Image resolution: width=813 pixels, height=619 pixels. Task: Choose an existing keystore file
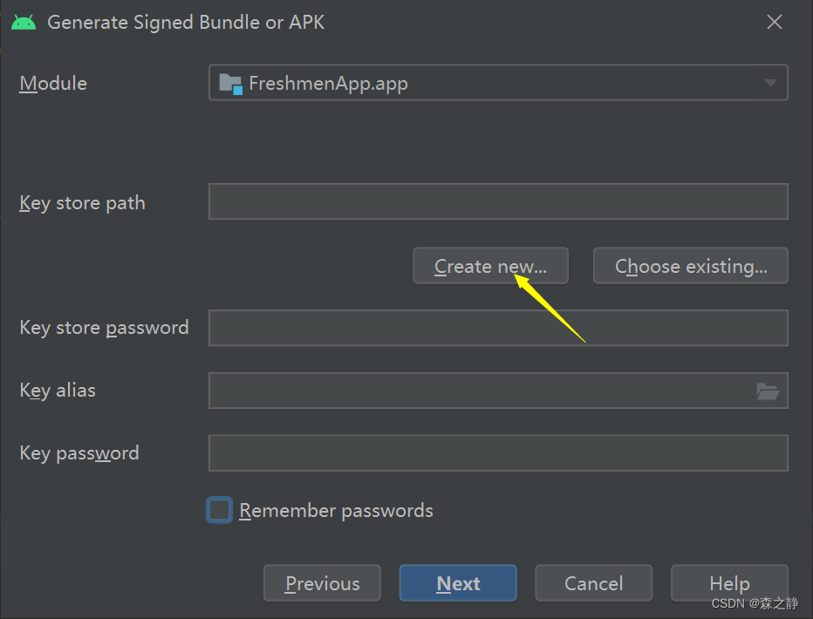pos(690,266)
